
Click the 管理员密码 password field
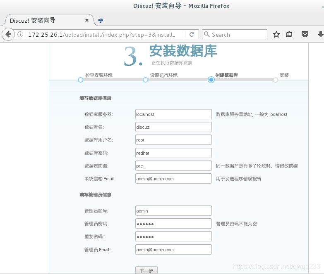173,224
